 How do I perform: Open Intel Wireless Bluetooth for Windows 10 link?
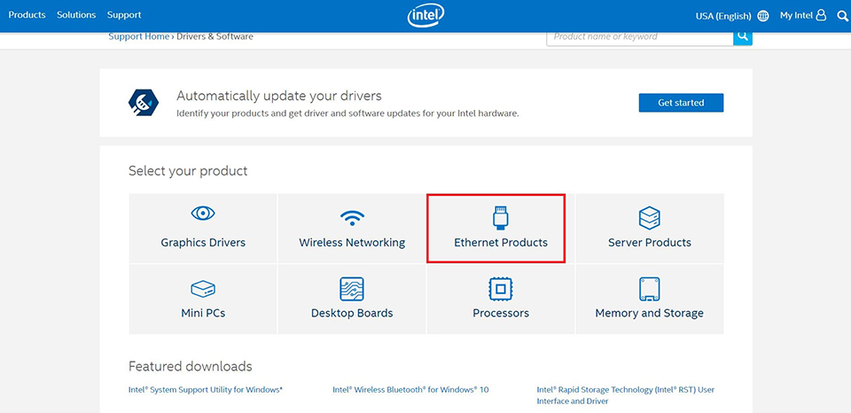[x=410, y=390]
